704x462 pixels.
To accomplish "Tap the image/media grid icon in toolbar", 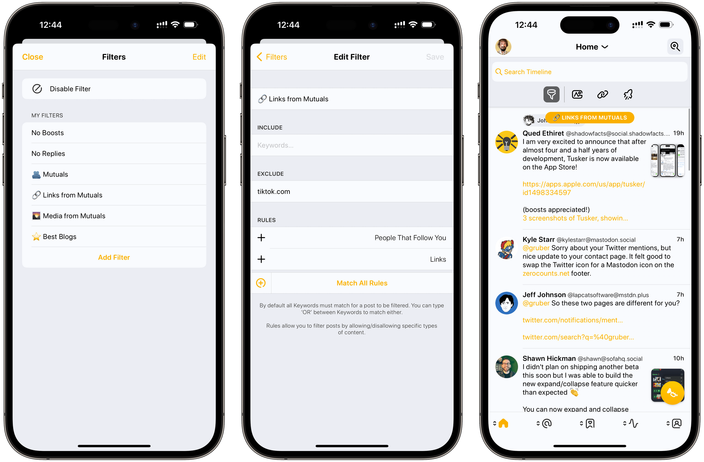I will pyautogui.click(x=577, y=94).
